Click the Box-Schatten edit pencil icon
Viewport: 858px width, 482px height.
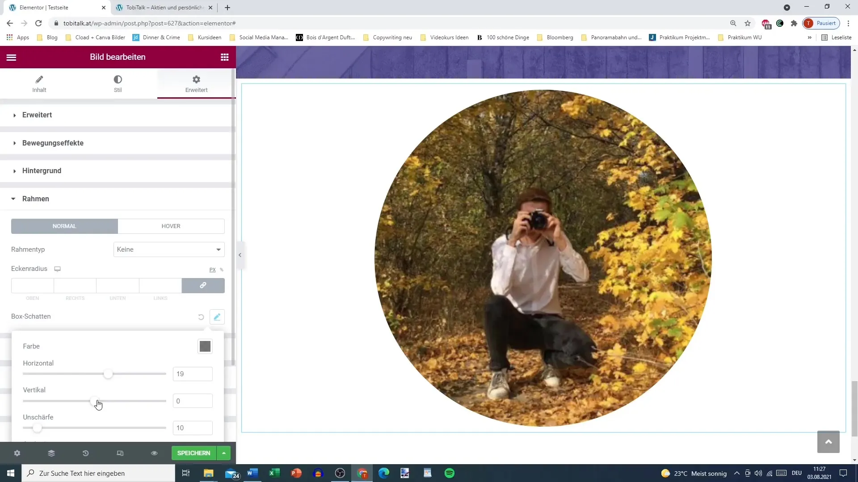coord(217,317)
